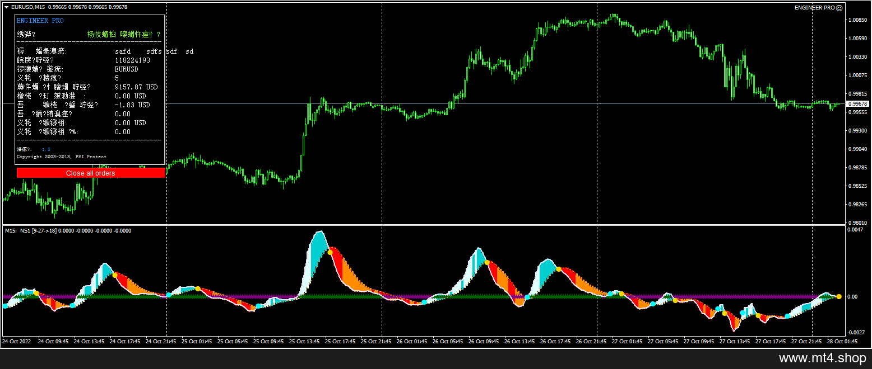Click the 25 Oct 01:45 time label

(197, 340)
